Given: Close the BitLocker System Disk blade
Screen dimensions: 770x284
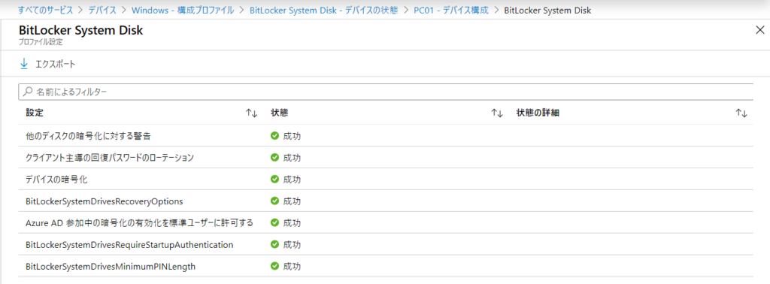Looking at the screenshot, I should [x=759, y=30].
